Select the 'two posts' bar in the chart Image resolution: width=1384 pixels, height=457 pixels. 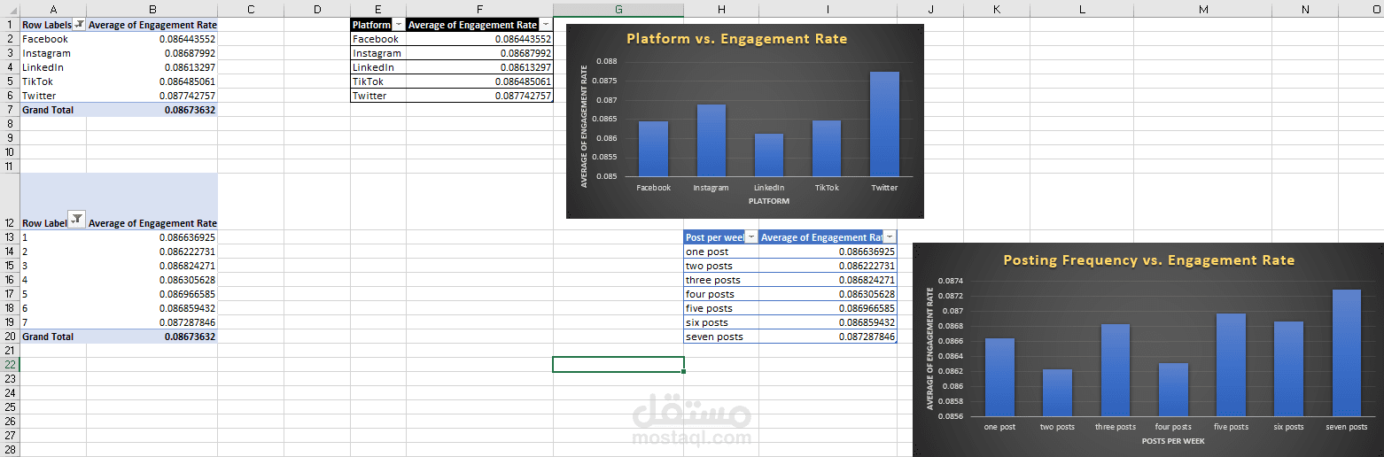[x=1058, y=392]
